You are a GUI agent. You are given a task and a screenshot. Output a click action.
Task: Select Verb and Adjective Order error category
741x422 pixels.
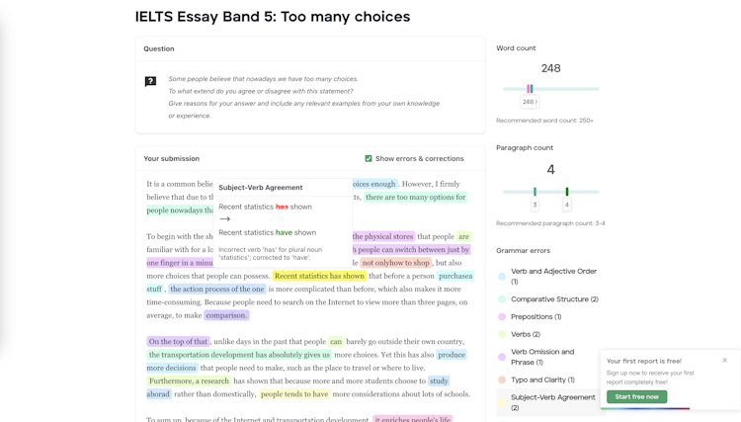pos(553,276)
